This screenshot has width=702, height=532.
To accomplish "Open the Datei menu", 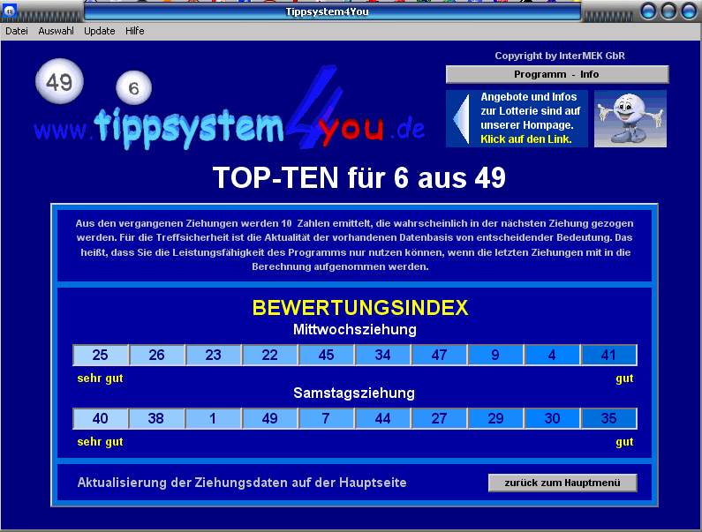I will coord(17,31).
